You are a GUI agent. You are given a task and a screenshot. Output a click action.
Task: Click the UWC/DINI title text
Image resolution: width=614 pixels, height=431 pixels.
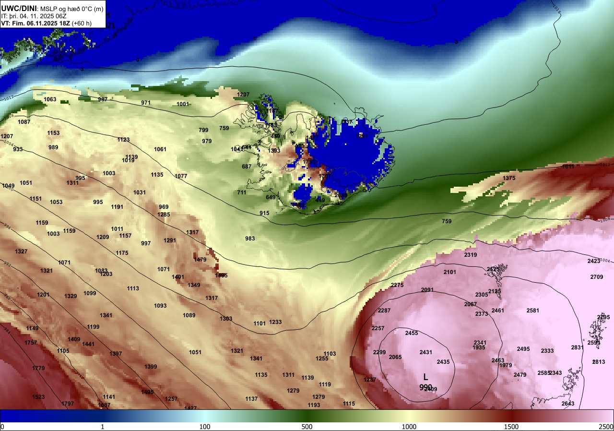[x=19, y=8]
